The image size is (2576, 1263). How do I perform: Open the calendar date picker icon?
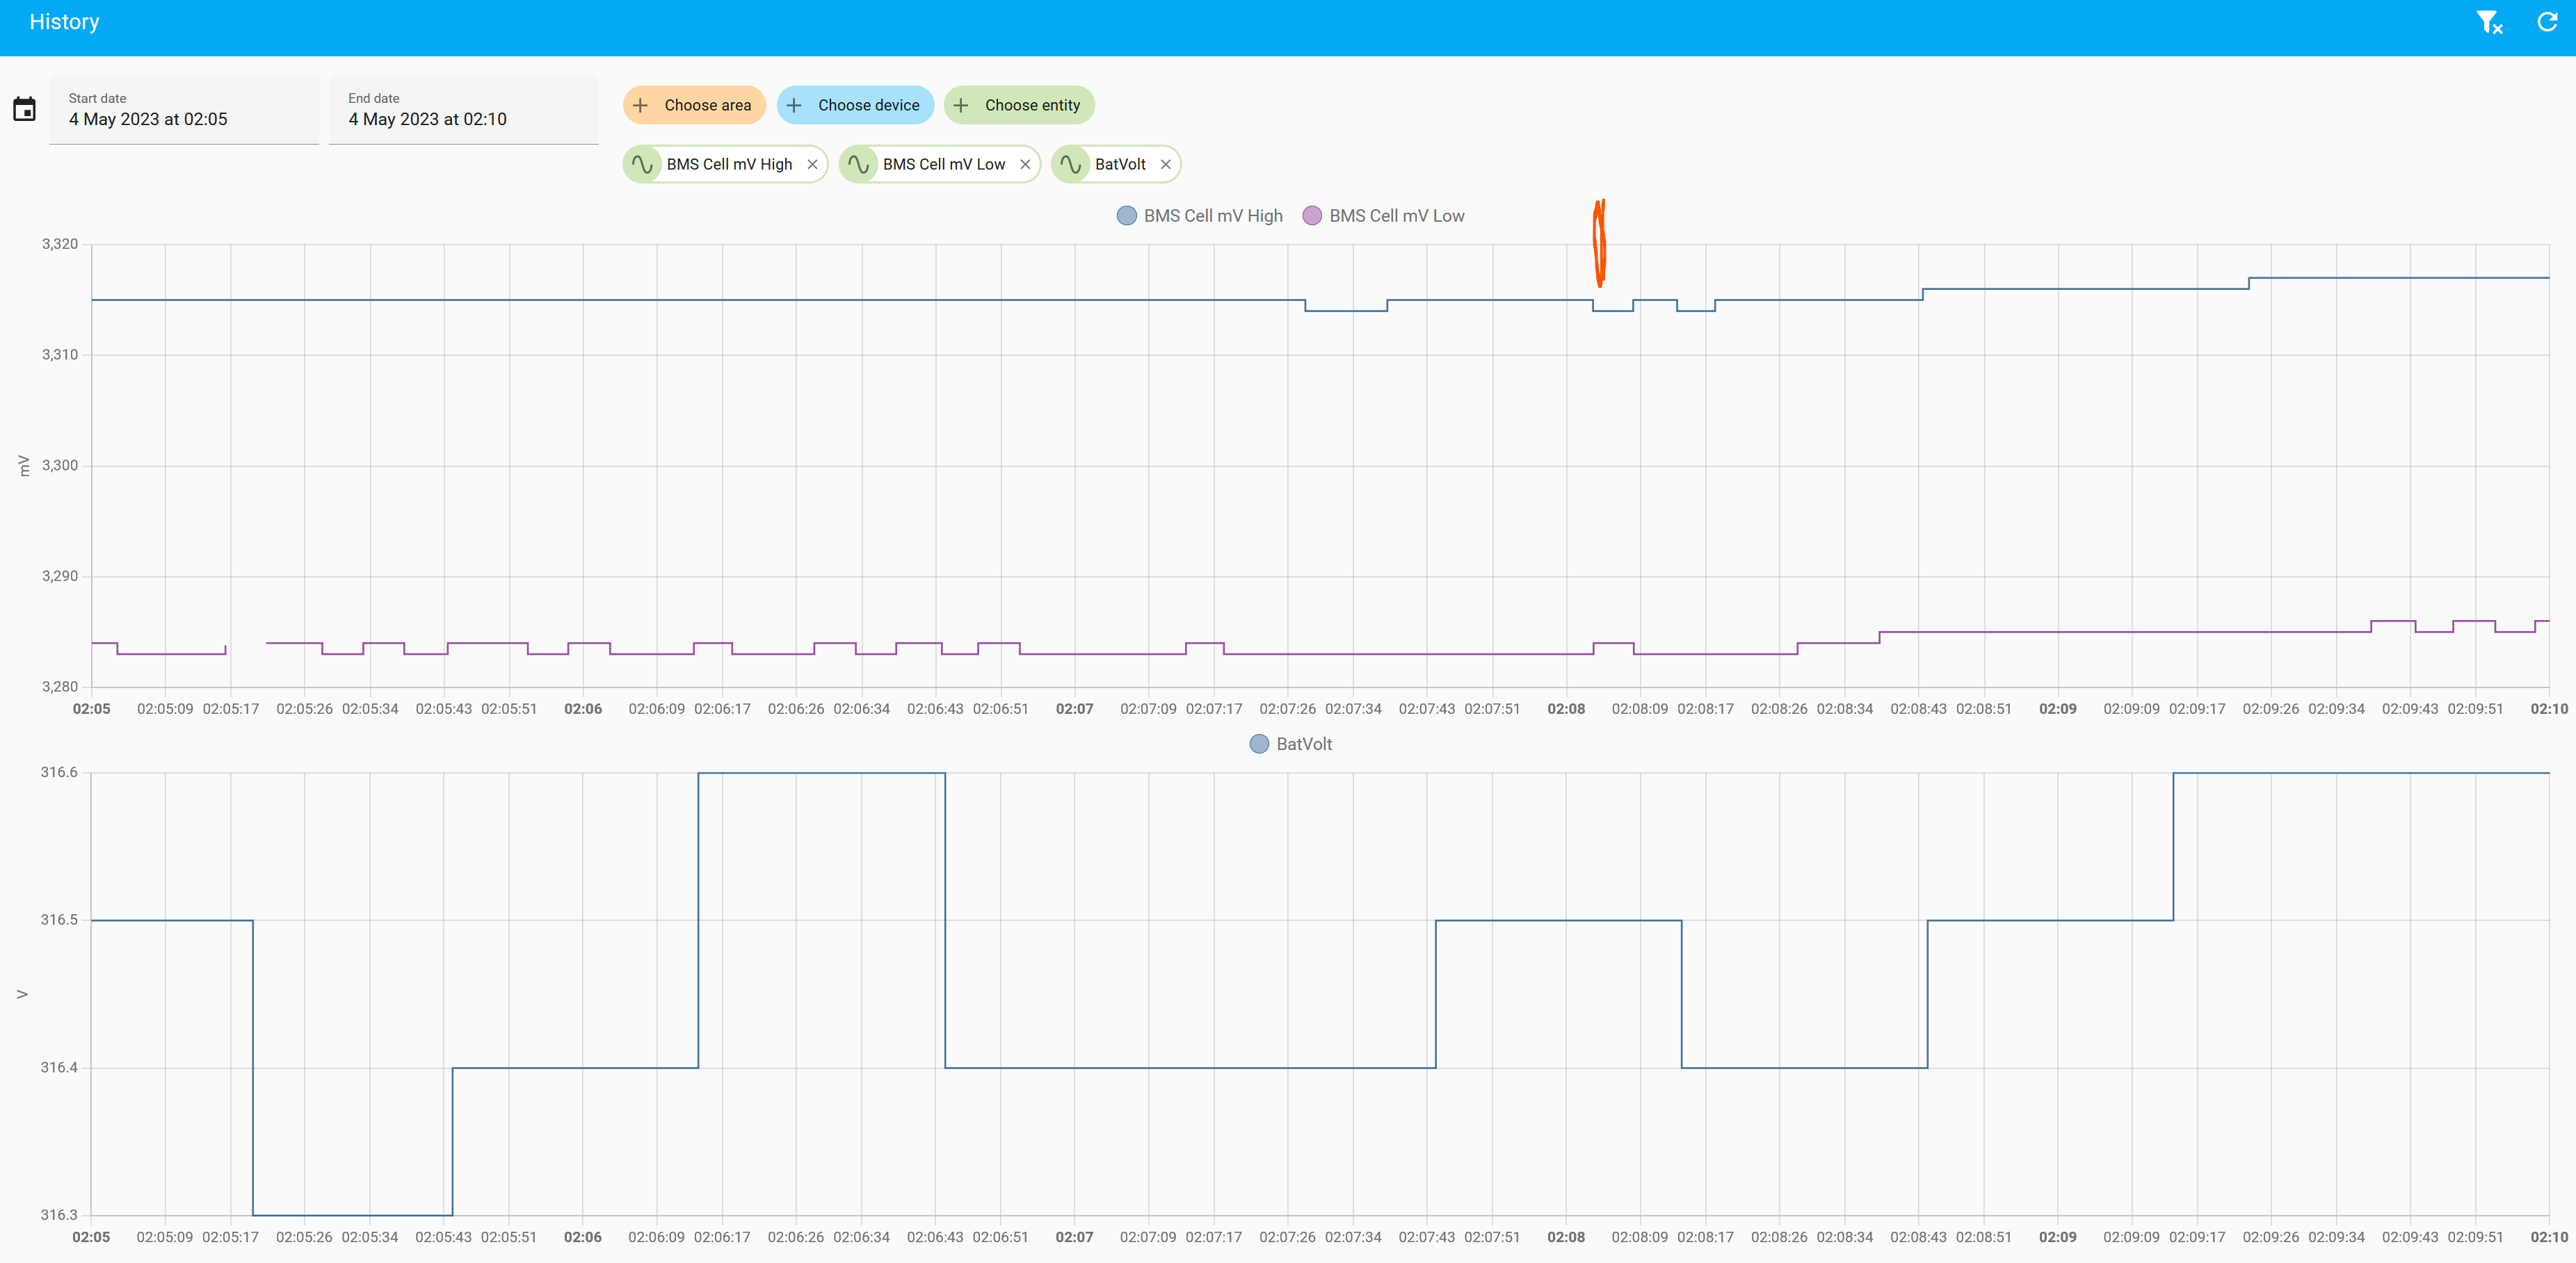point(24,109)
